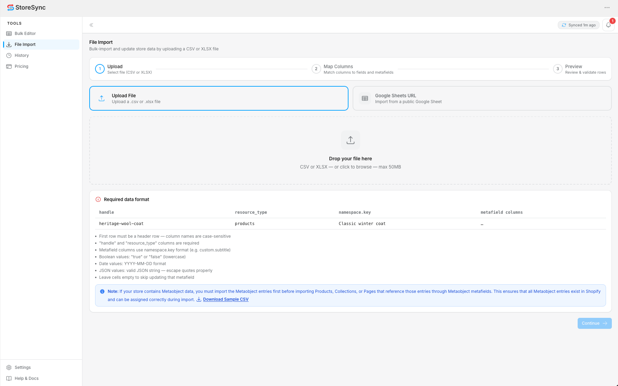This screenshot has width=618, height=386.
Task: Click the Required data format info icon
Action: click(98, 199)
